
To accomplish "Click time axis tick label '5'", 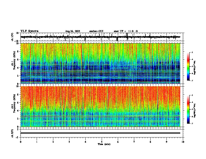I will tap(102, 142).
